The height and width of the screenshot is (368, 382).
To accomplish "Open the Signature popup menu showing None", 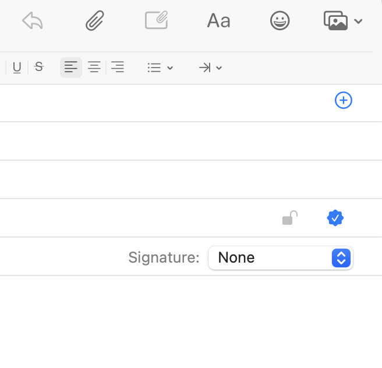I will pyautogui.click(x=281, y=258).
